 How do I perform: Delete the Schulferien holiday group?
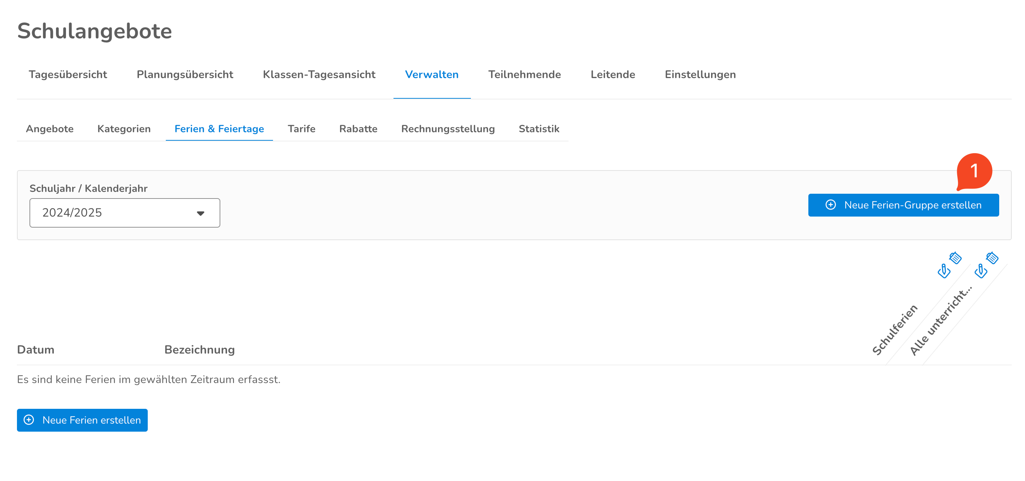tap(955, 258)
